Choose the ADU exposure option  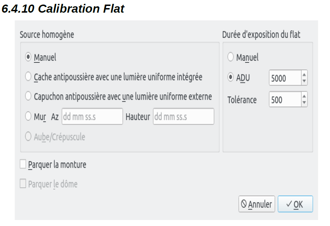click(230, 78)
